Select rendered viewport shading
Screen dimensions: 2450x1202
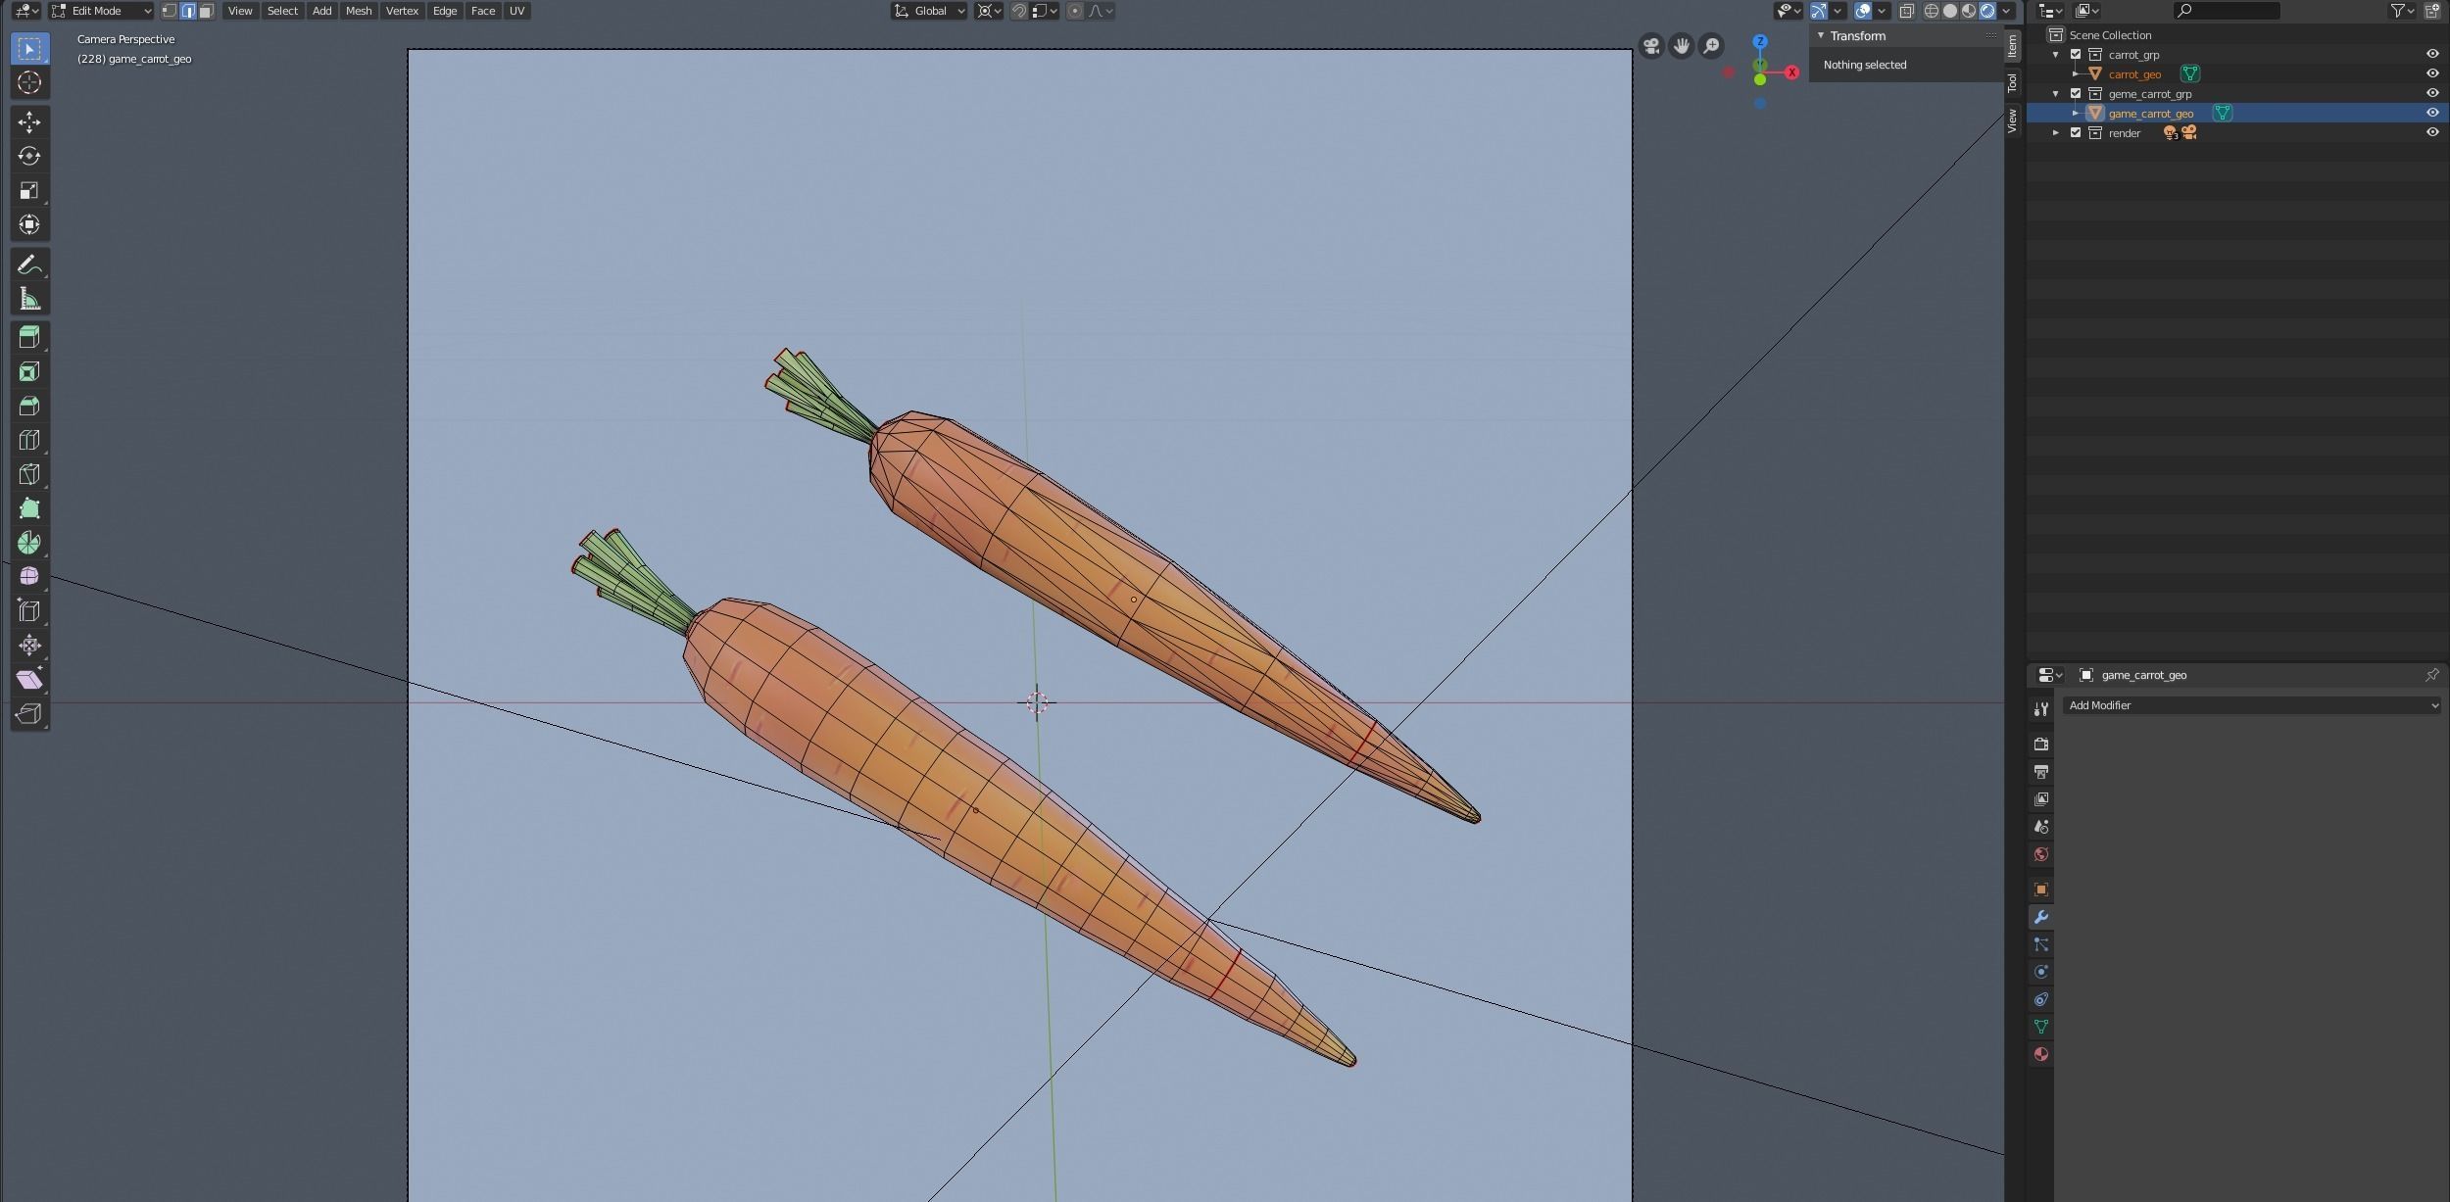(1987, 11)
